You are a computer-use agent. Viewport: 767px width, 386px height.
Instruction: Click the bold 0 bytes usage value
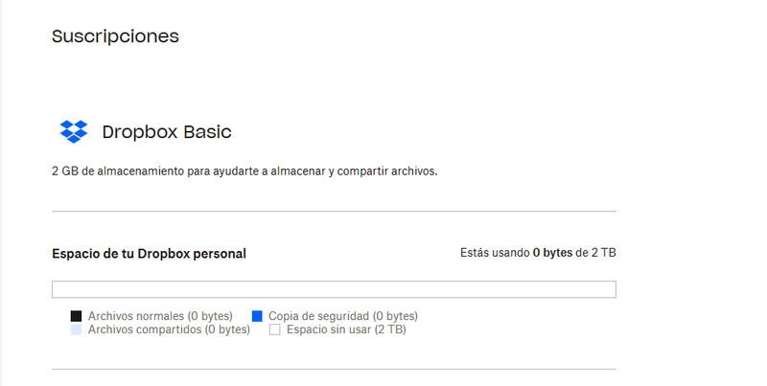pos(552,253)
